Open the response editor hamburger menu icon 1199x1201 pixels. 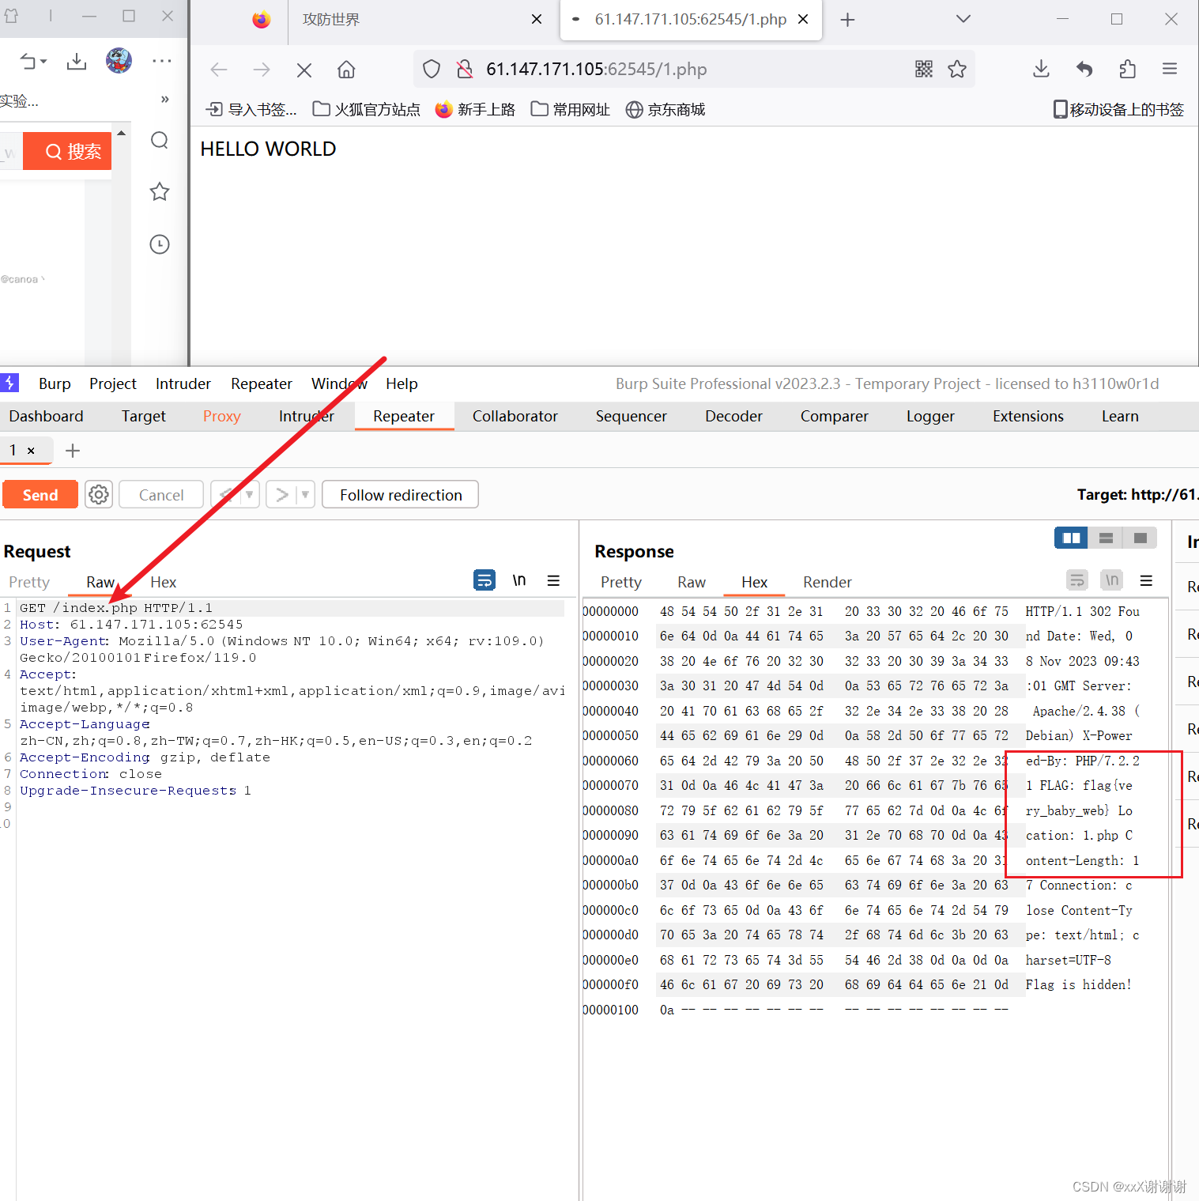(x=1146, y=580)
